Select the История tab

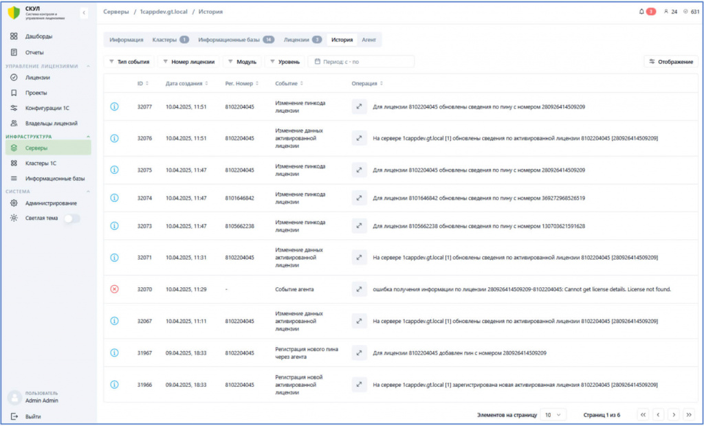[342, 40]
